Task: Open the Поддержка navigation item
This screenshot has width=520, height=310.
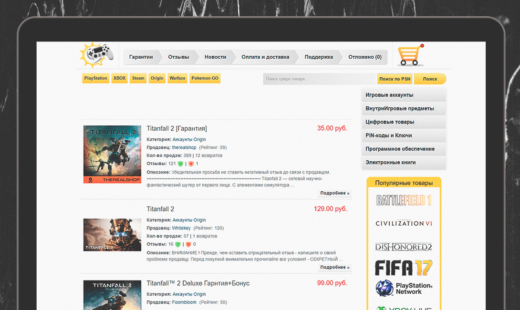Action: tap(319, 57)
